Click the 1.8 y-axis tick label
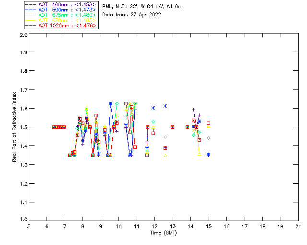This screenshot has height=245, width=307. pos(24,71)
